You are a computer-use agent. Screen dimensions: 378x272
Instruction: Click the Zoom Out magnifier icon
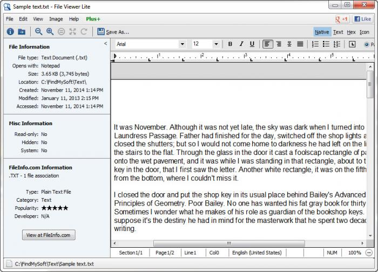pyautogui.click(x=38, y=32)
